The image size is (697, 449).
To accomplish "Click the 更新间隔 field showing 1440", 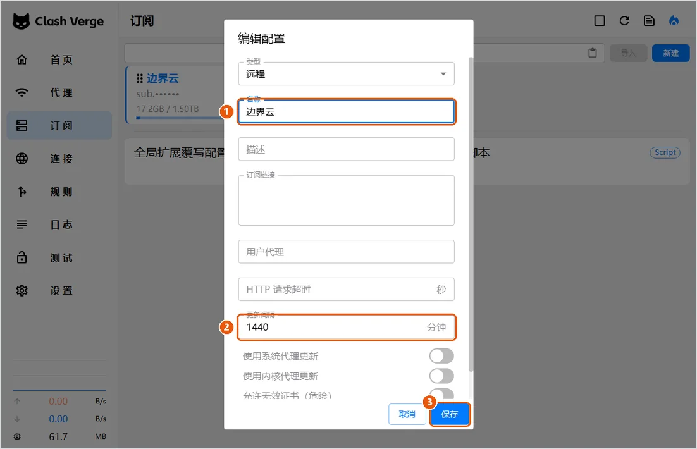I will coord(346,327).
